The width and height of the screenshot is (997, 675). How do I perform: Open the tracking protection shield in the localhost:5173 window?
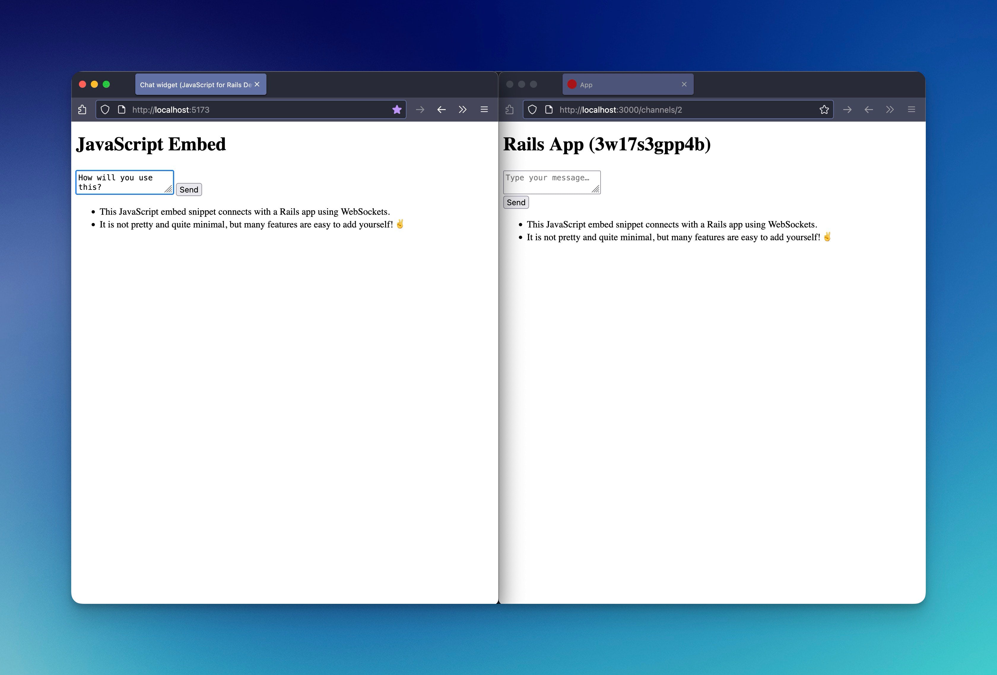click(105, 110)
